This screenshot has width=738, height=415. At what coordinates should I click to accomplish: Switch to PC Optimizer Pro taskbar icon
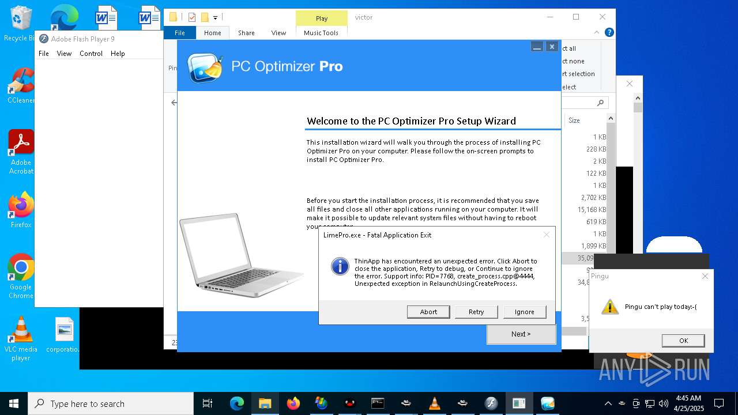click(547, 403)
